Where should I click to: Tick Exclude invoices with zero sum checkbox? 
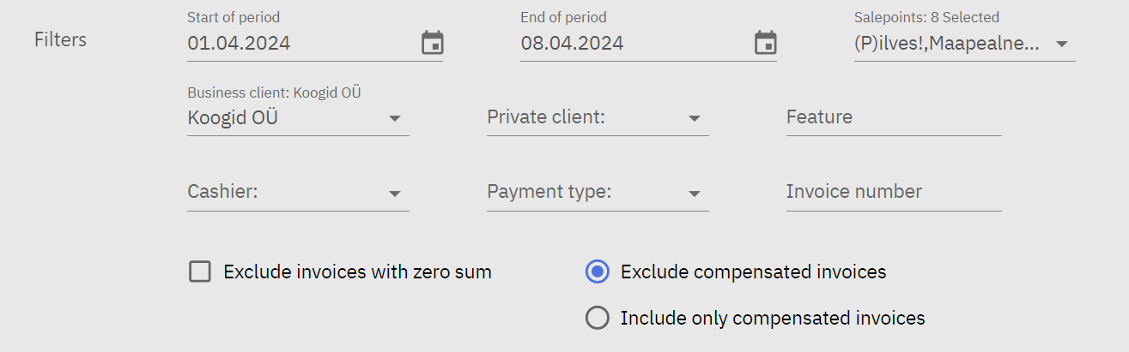pyautogui.click(x=200, y=272)
